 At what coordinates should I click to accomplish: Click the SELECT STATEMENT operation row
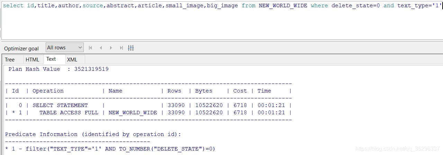click(x=148, y=105)
